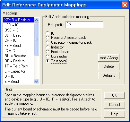Confirm the dialog with OK
This screenshot has height=122, width=130.
click(115, 95)
